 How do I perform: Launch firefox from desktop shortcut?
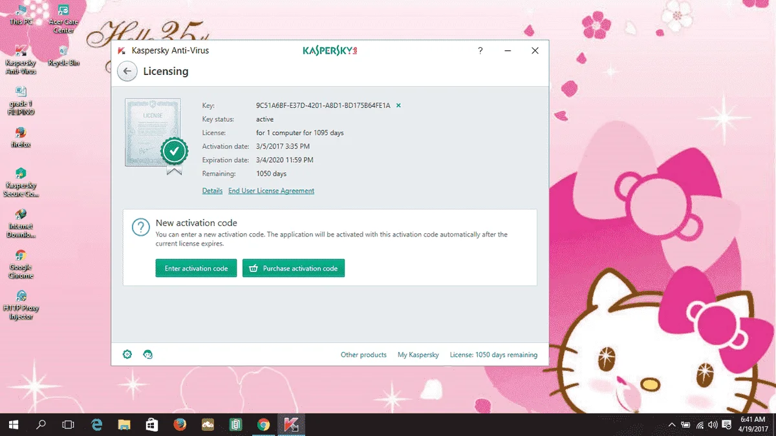[x=21, y=137]
